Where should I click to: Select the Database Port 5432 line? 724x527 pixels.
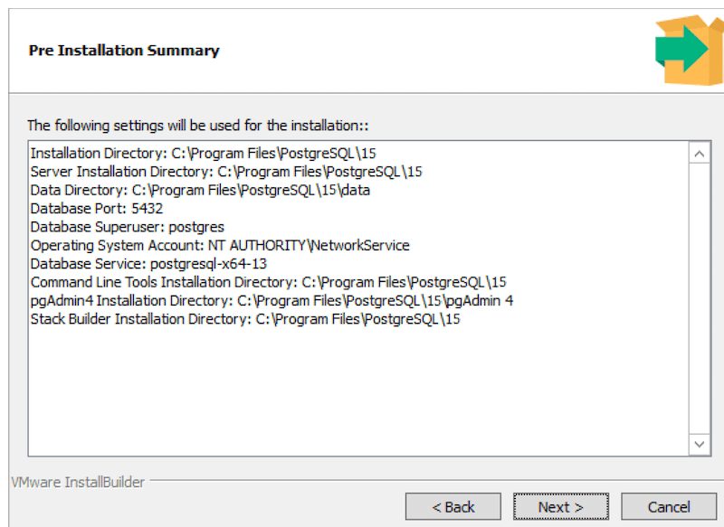[88, 208]
